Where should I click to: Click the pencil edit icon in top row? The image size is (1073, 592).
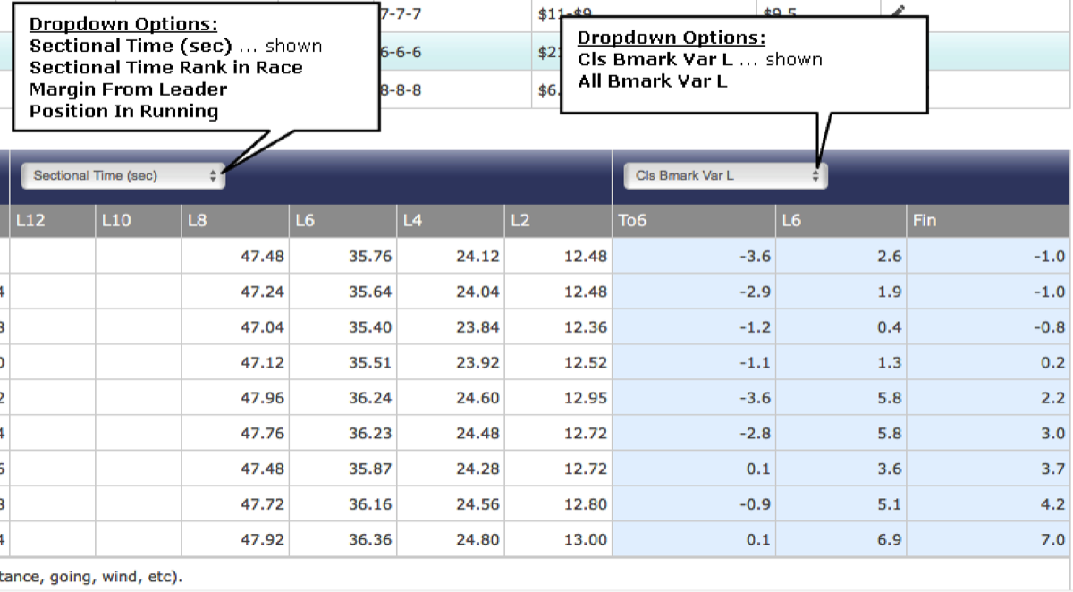coord(900,12)
